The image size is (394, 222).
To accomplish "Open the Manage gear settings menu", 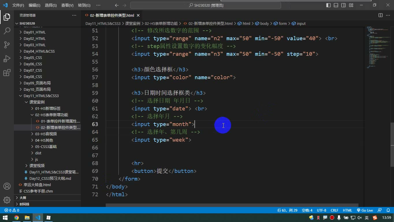I will coord(7,200).
